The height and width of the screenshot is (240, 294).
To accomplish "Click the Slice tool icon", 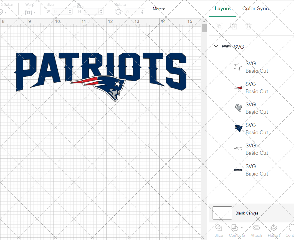I will pyautogui.click(x=218, y=228).
